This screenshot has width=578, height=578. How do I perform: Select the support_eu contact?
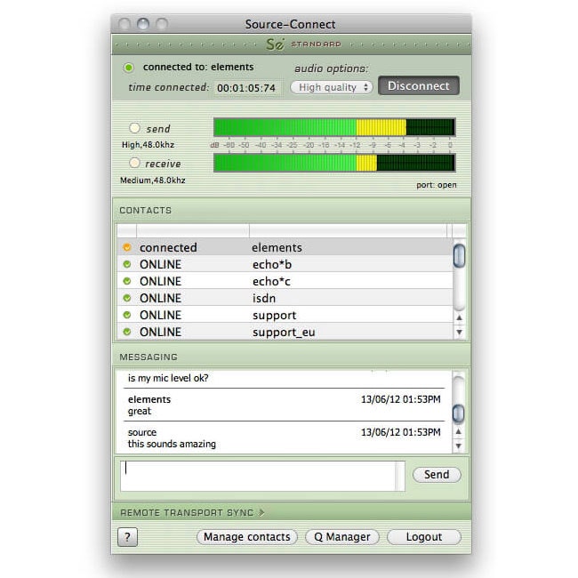tap(285, 332)
